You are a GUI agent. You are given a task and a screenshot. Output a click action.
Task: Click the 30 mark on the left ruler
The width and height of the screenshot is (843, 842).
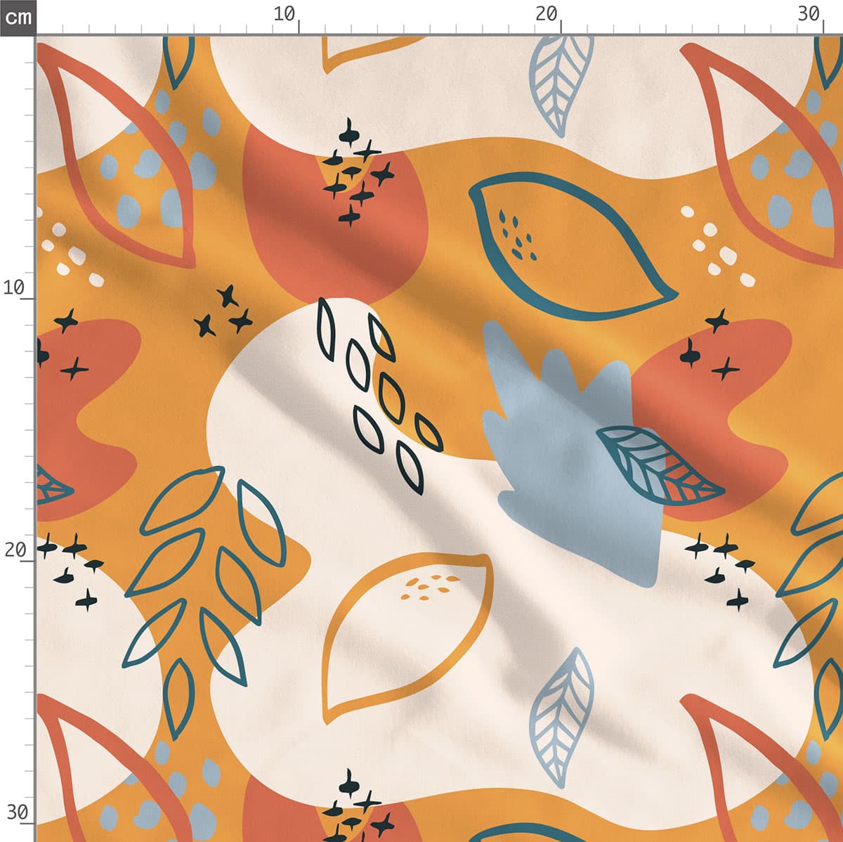tap(17, 812)
